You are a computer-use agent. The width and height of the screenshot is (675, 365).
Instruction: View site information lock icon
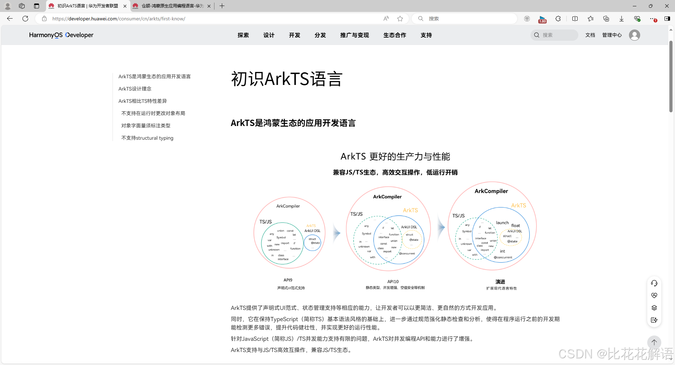pos(44,19)
